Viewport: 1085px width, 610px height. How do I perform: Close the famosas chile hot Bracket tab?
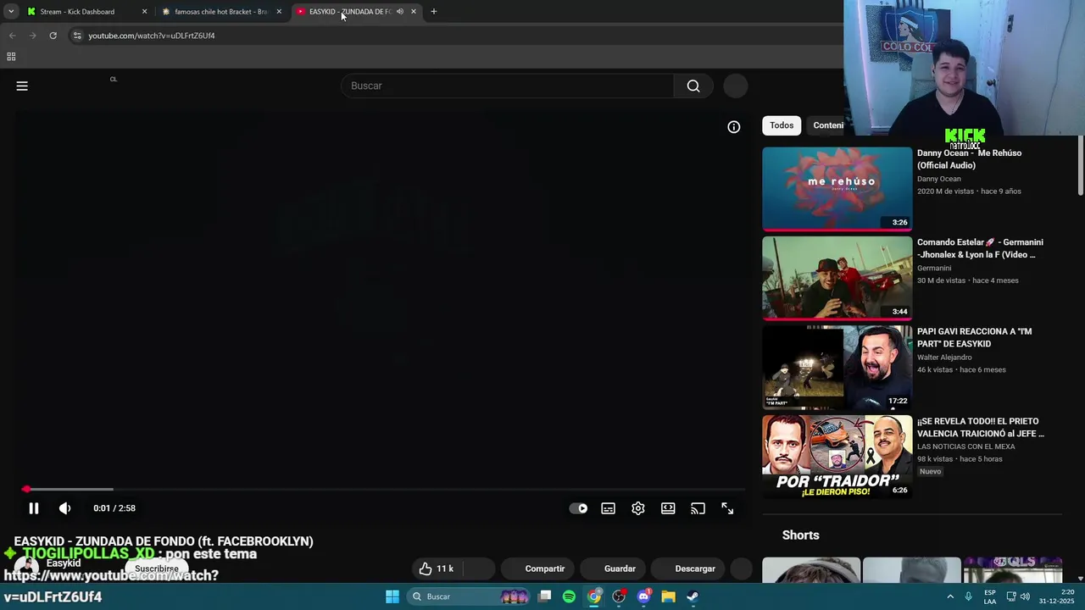pyautogui.click(x=279, y=12)
